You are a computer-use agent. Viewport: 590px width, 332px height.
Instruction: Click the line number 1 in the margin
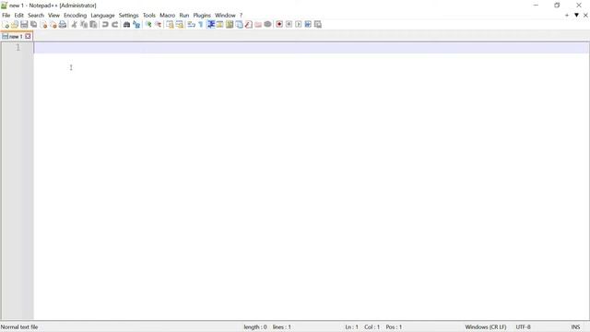(18, 47)
